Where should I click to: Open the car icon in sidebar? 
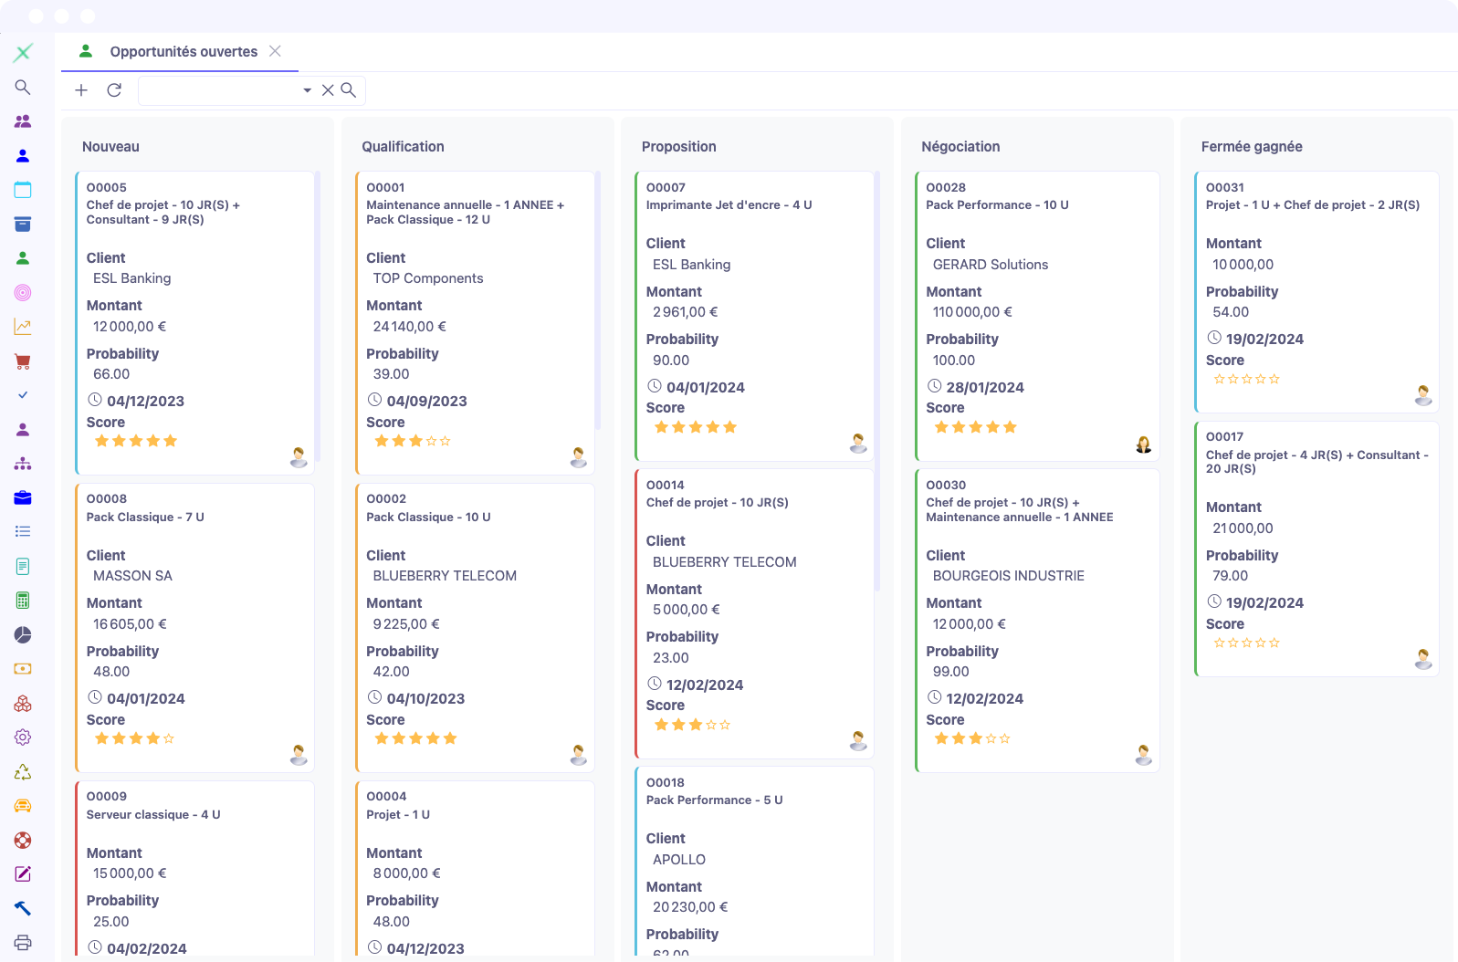click(23, 806)
